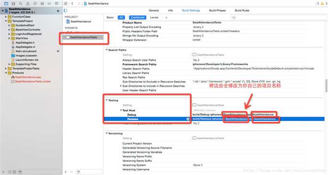Open LaunchScreen.xib in the navigator
Viewport: 328px width, 175px height.
click(x=27, y=60)
